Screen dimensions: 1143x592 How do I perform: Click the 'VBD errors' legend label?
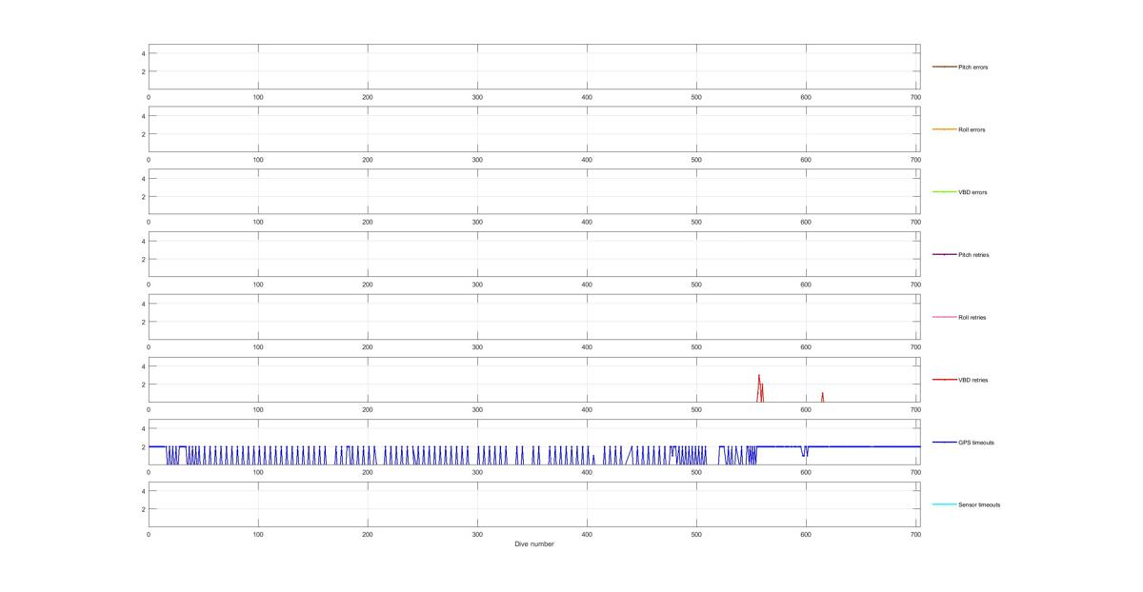973,192
